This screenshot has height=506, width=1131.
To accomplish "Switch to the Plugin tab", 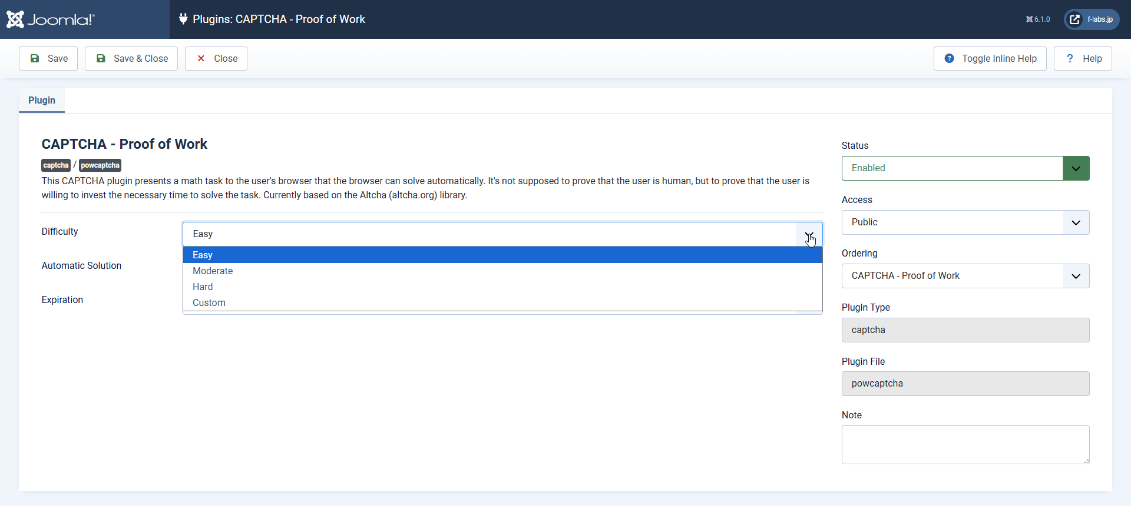I will coord(42,100).
